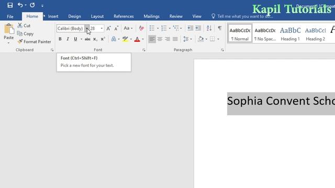Start a numbered list
335x188 pixels.
pyautogui.click(x=164, y=28)
